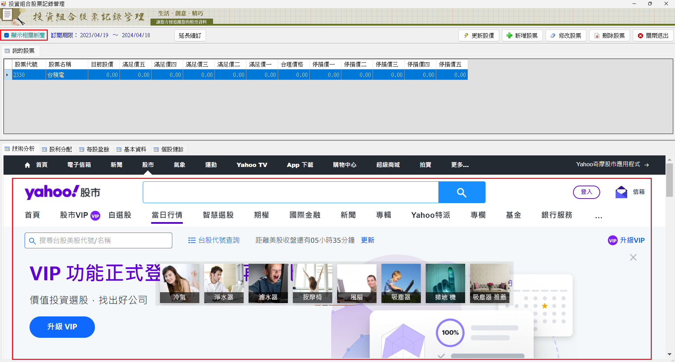Click the 更新股價 lightning button
This screenshot has height=362, width=675.
click(x=479, y=35)
